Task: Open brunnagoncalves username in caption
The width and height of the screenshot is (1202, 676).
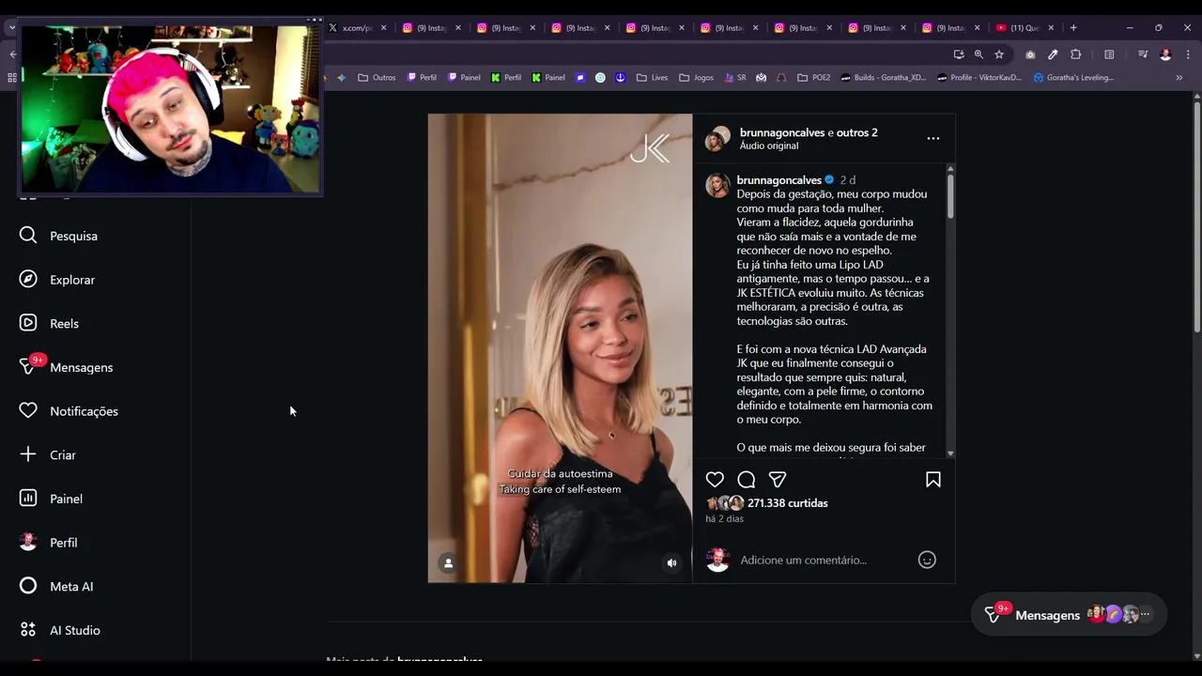Action: coord(779,179)
